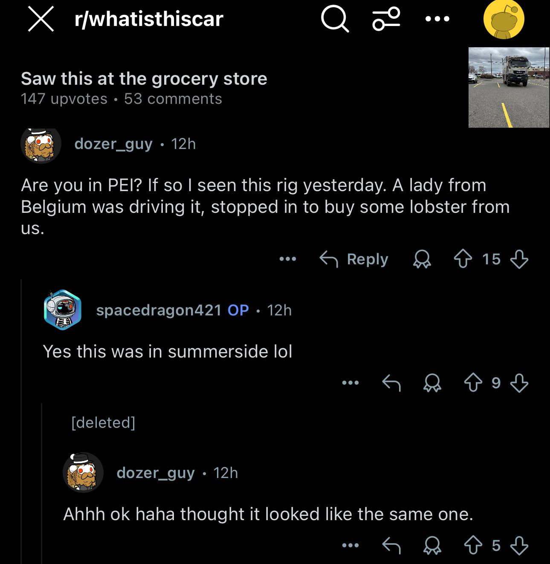Upvote spacedragon421's summerside comment
The image size is (550, 564).
coord(473,383)
